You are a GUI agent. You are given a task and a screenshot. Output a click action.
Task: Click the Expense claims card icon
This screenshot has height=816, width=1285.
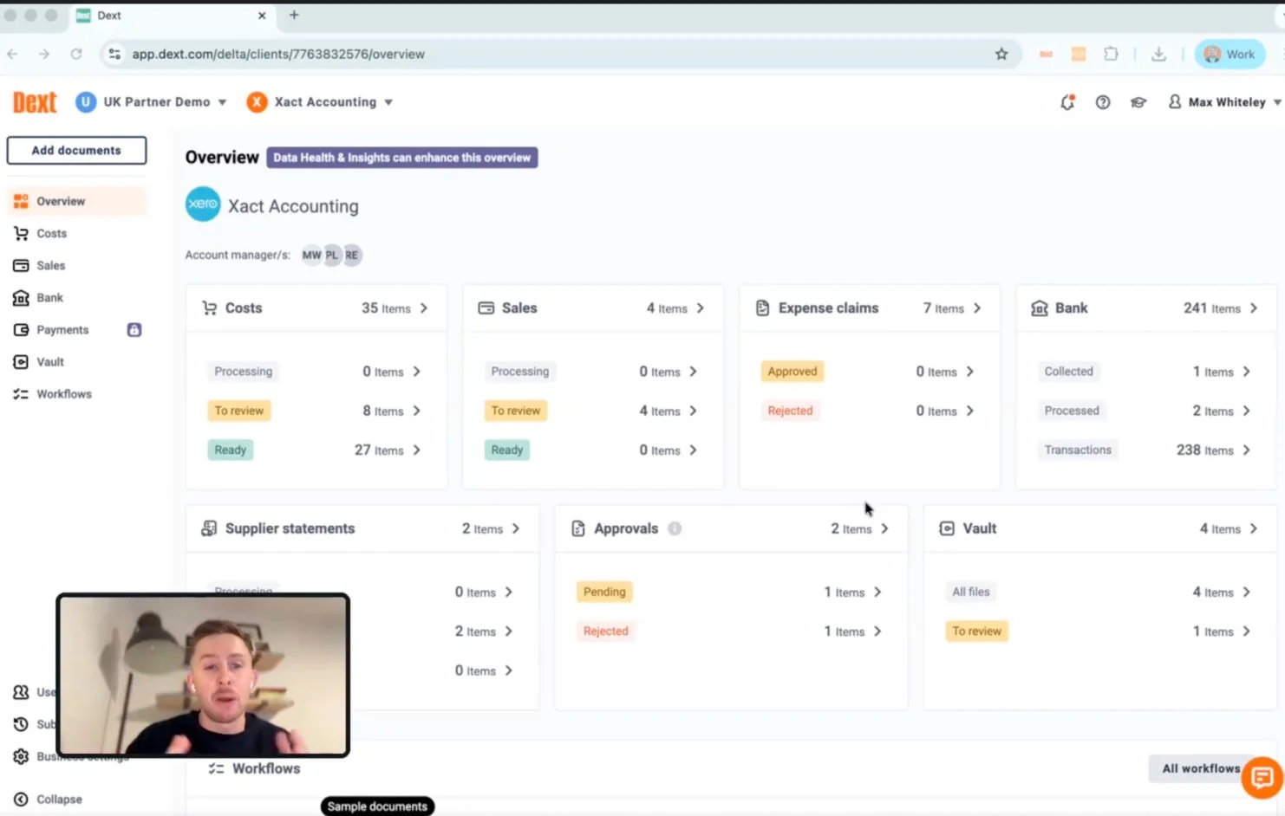pyautogui.click(x=762, y=308)
